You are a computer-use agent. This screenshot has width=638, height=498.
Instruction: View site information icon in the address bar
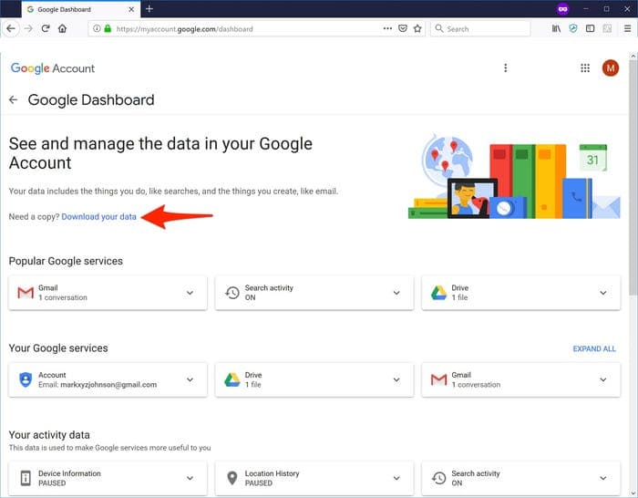click(97, 28)
